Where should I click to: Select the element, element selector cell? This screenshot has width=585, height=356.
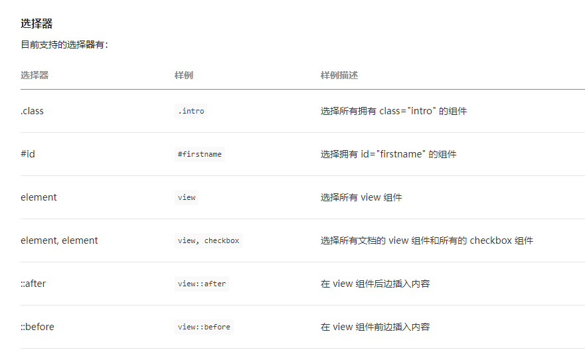[x=59, y=240]
